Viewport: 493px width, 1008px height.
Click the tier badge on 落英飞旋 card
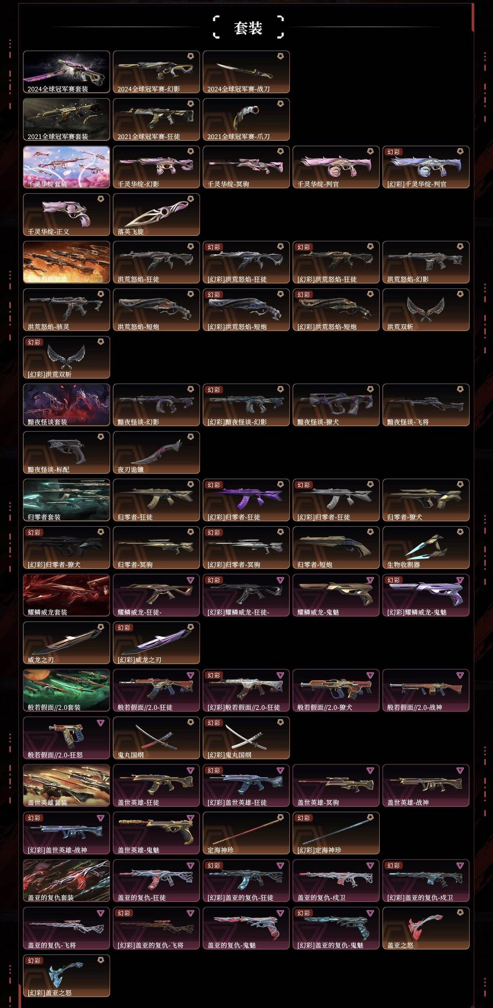coord(190,199)
